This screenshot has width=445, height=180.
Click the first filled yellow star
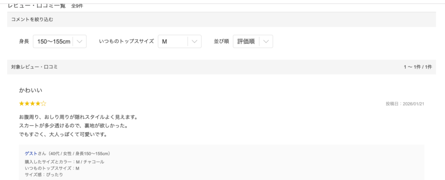(x=22, y=104)
